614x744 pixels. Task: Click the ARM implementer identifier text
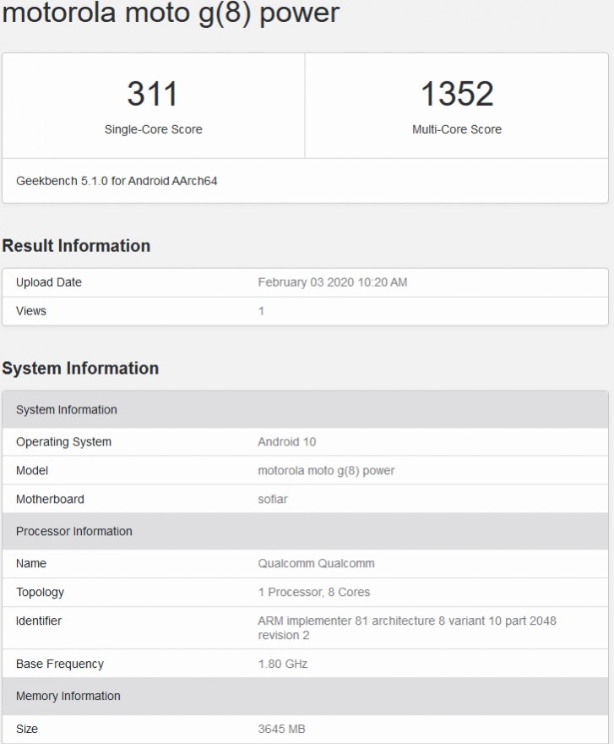pyautogui.click(x=406, y=627)
